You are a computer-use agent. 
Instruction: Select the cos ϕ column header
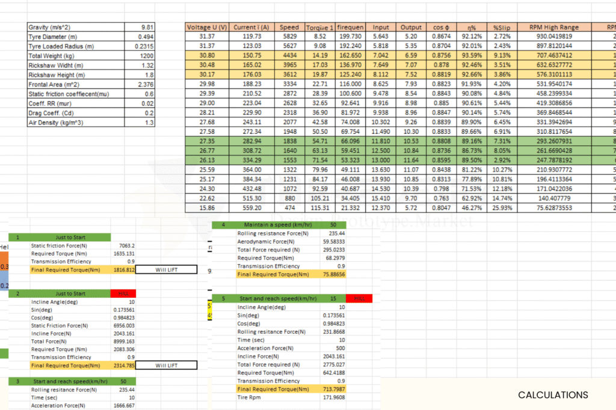pyautogui.click(x=441, y=27)
